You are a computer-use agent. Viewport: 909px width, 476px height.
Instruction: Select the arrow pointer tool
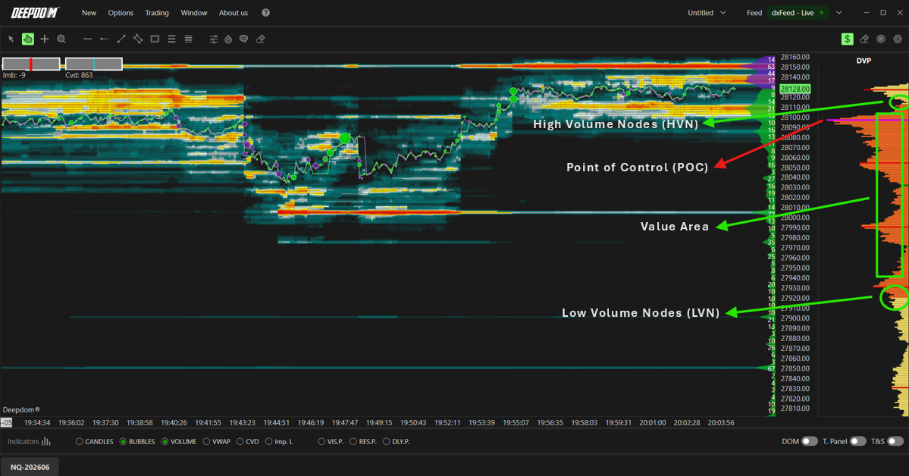11,39
